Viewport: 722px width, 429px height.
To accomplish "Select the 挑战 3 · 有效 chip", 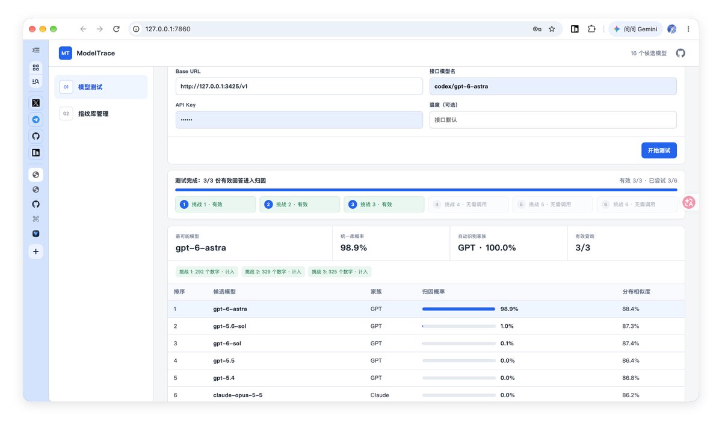I will [x=384, y=205].
